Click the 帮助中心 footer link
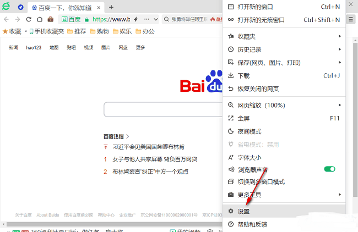Image resolution: width=358 pixels, height=232 pixels. click(106, 215)
